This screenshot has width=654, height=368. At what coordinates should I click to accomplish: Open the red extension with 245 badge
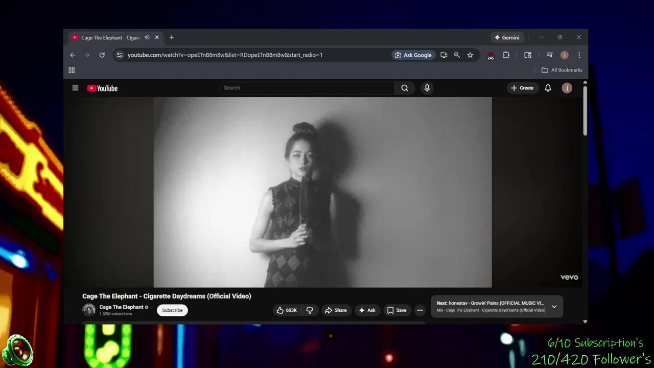click(491, 56)
